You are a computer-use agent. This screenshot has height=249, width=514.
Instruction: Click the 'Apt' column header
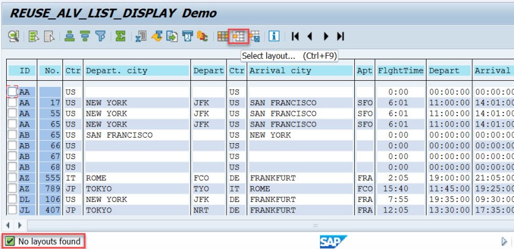click(365, 71)
